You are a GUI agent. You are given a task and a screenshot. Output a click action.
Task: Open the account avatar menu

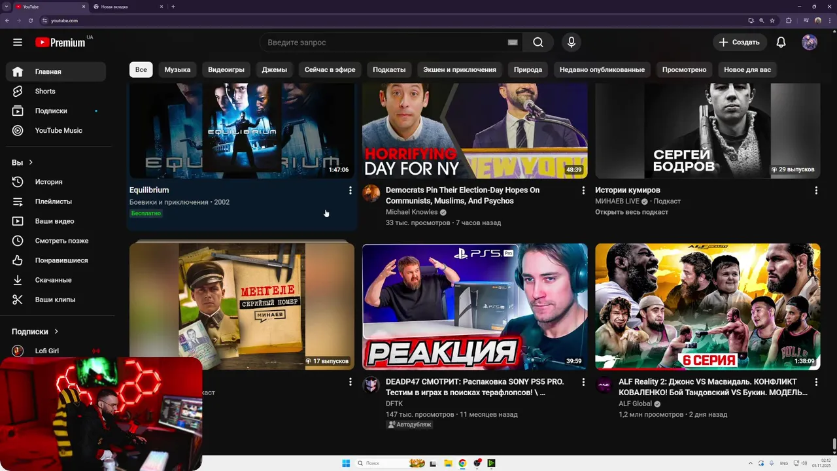click(x=810, y=43)
